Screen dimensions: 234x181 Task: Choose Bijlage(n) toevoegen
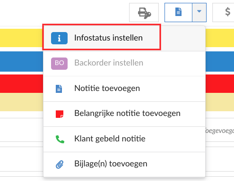point(124,165)
